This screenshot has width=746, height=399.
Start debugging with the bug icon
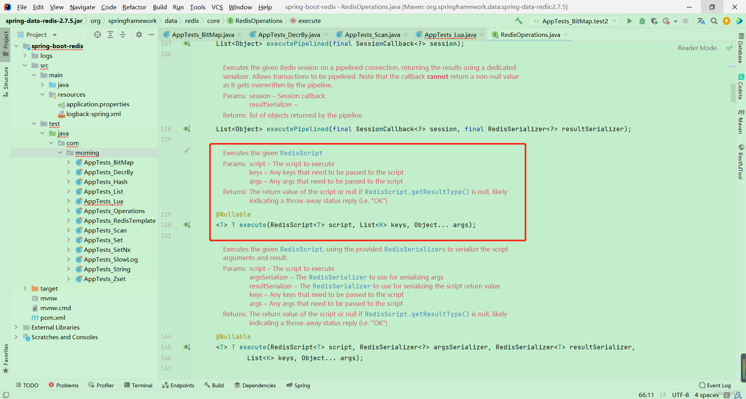(642, 21)
